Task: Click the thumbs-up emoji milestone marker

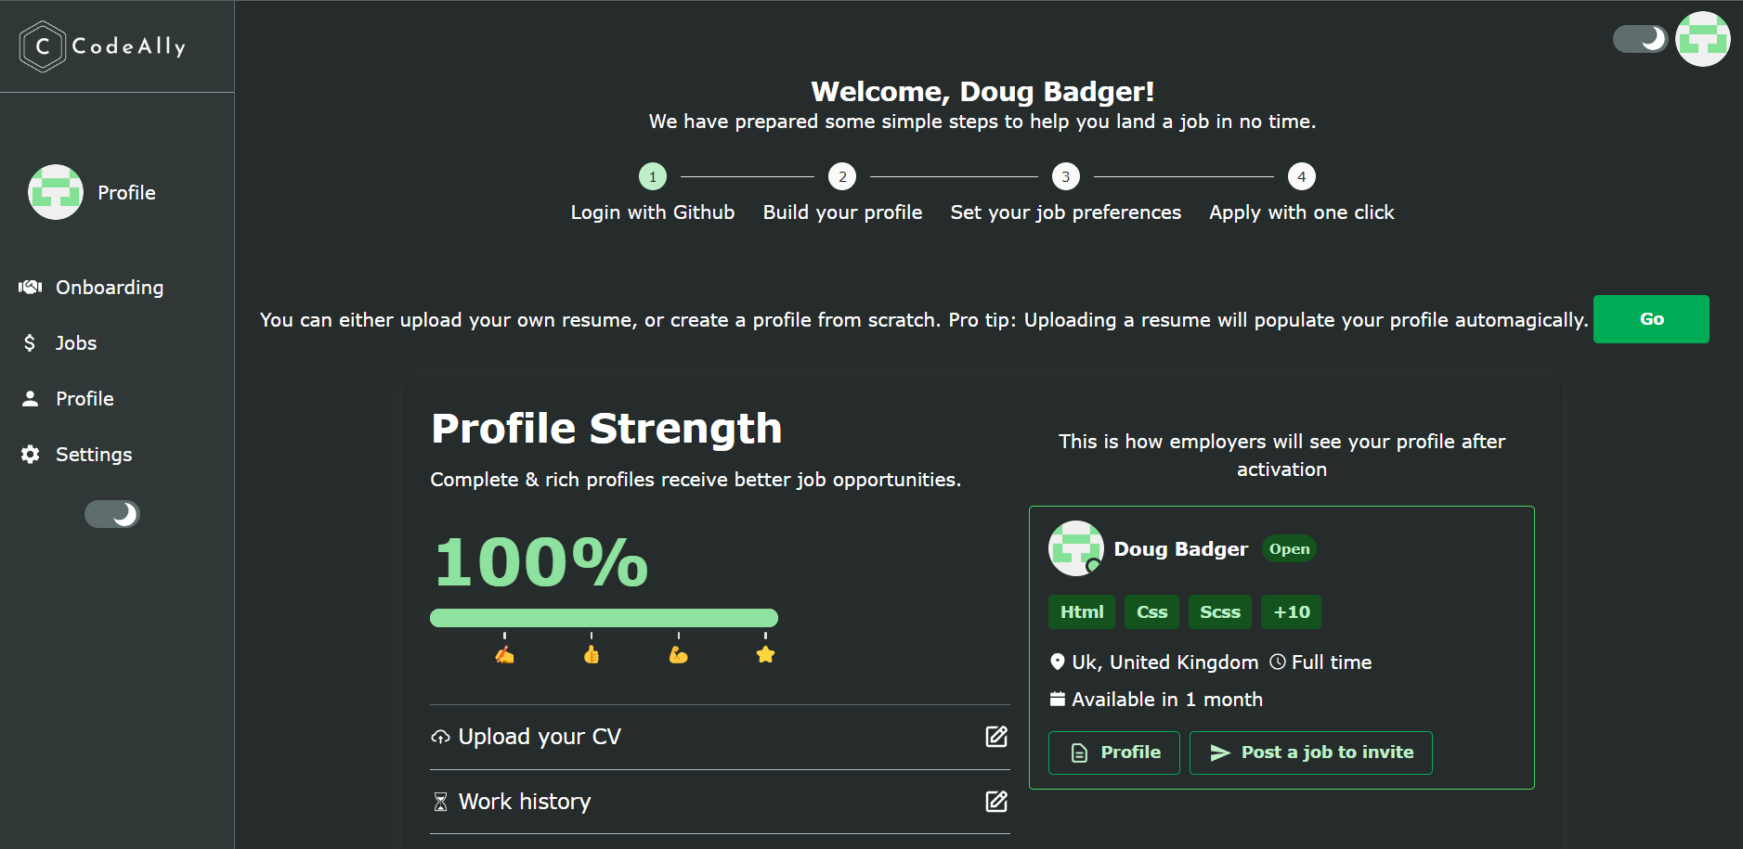Action: [592, 655]
